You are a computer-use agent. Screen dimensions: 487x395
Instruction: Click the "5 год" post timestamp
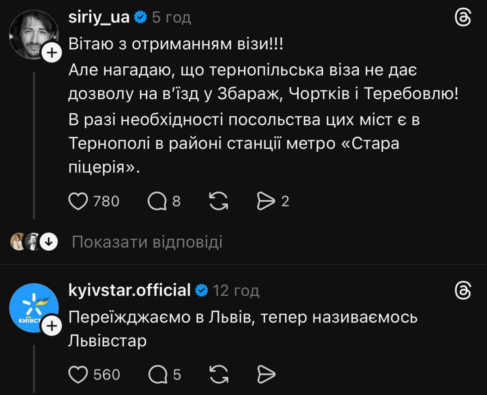(x=171, y=17)
